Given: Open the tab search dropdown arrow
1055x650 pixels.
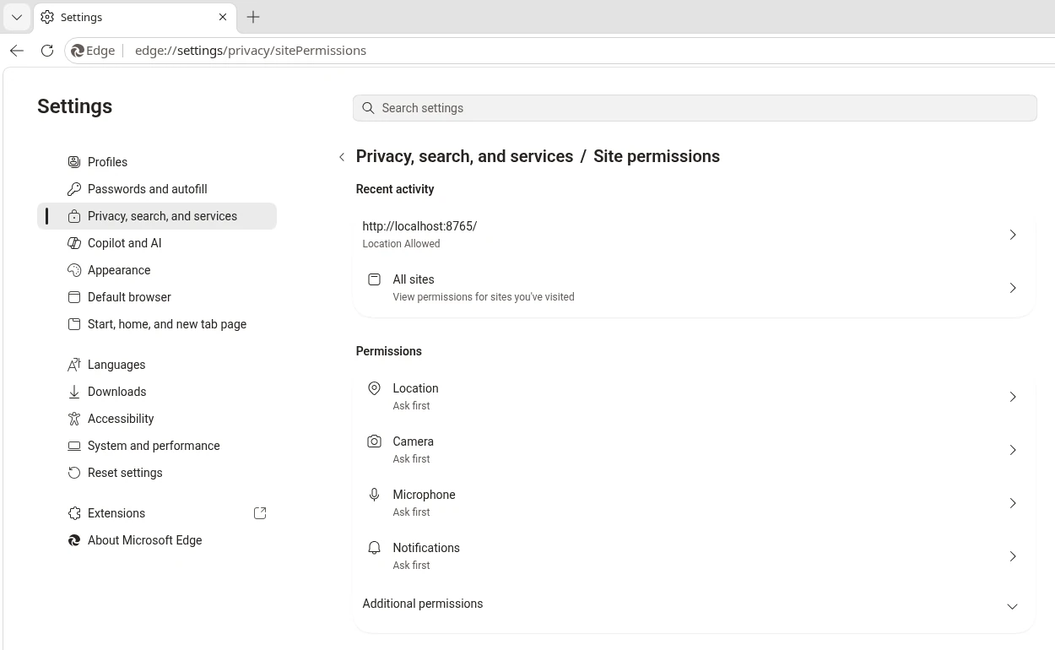Looking at the screenshot, I should click(x=16, y=17).
